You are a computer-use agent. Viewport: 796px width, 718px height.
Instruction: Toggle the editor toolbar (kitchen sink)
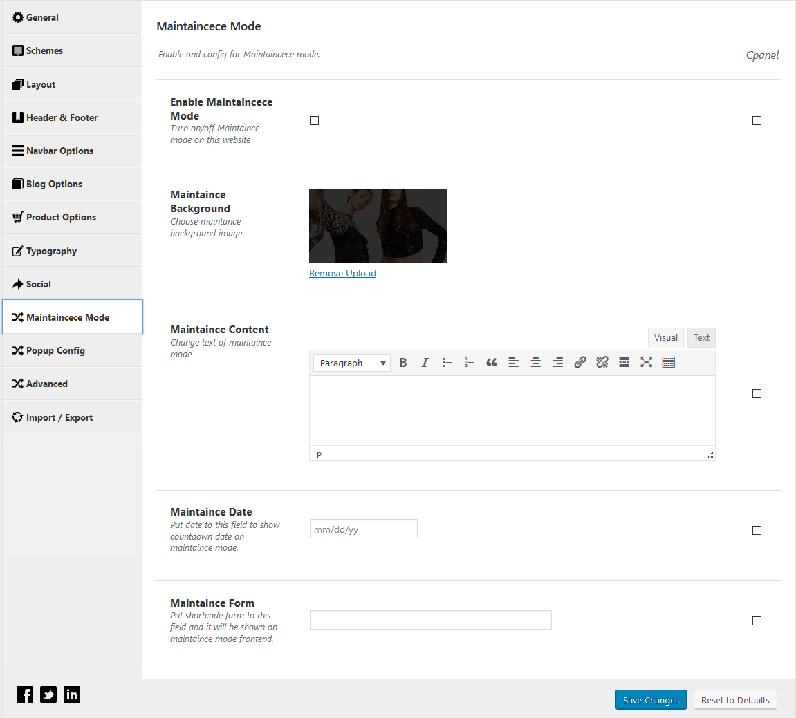[x=669, y=362]
